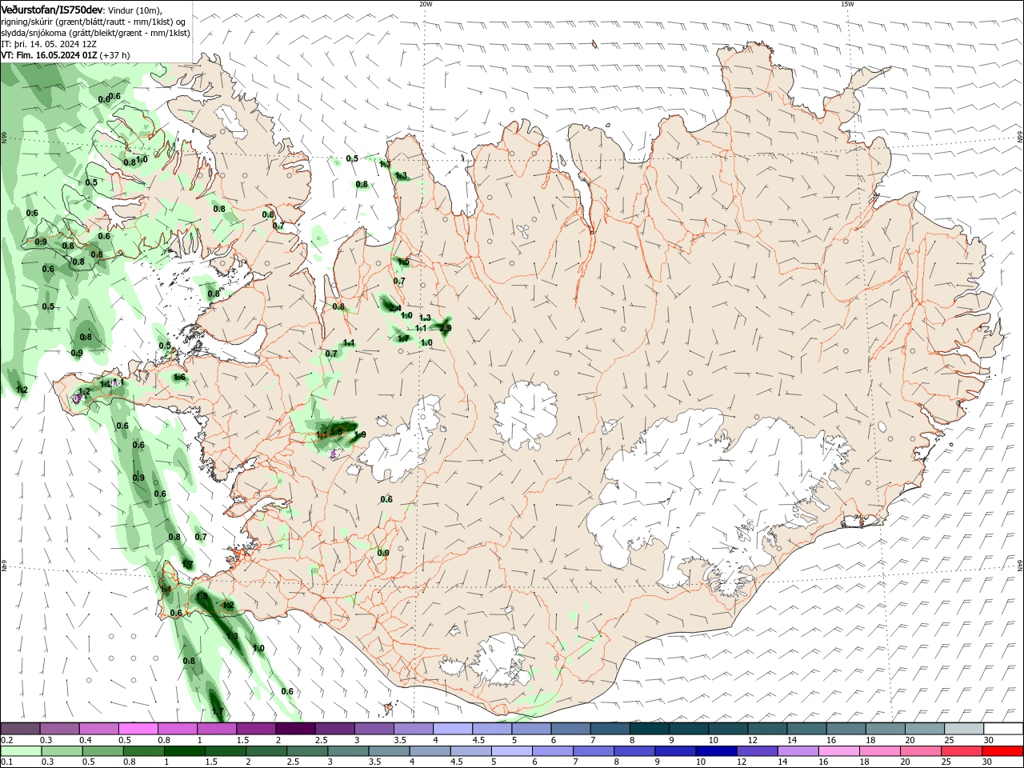Pick the upper scale swatch between 8 and 9
Viewport: 1024px width, 768px height.
(x=650, y=728)
